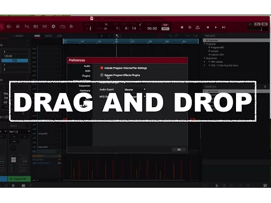Open the Audio Export Master dropdown
The width and height of the screenshot is (271, 203).
click(135, 90)
